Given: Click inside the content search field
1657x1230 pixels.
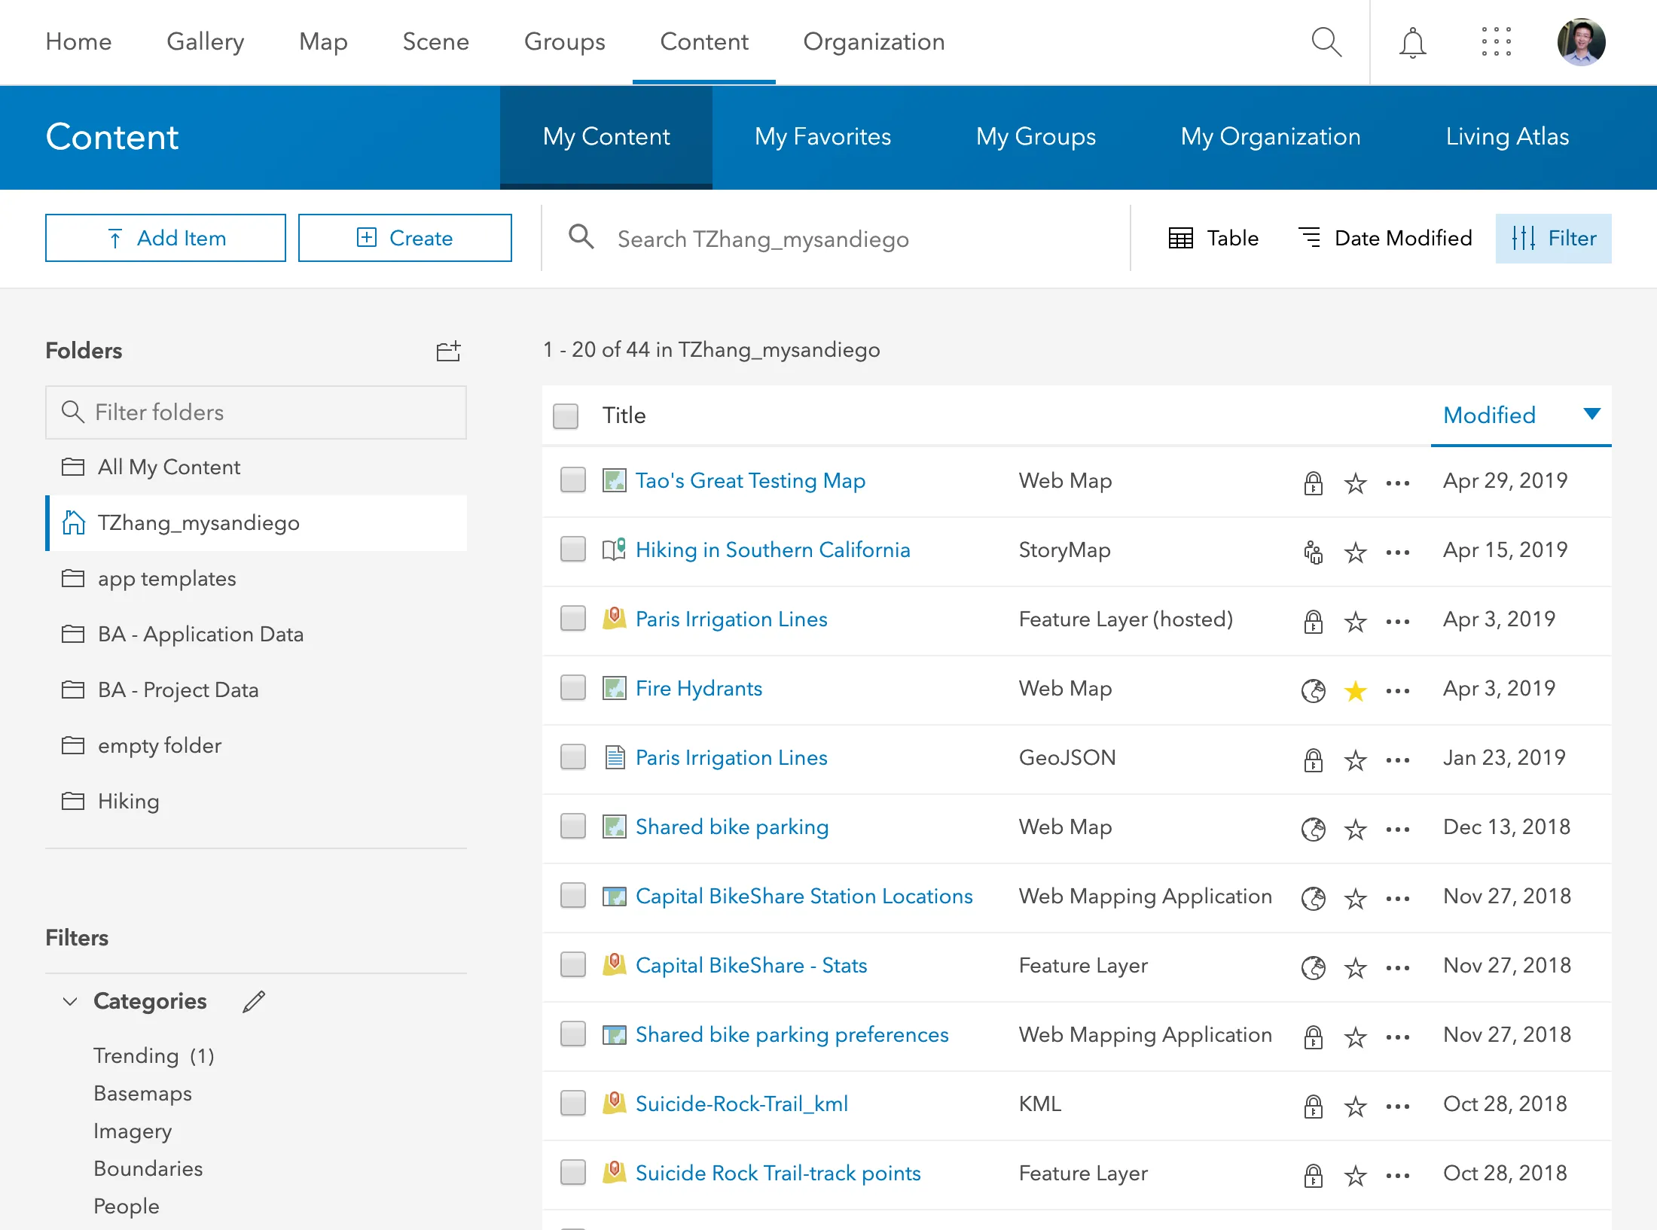Looking at the screenshot, I should pyautogui.click(x=828, y=239).
